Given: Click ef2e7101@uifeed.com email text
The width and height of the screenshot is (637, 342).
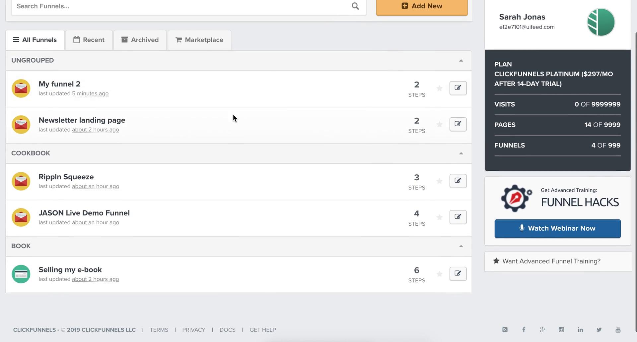Looking at the screenshot, I should pyautogui.click(x=527, y=27).
